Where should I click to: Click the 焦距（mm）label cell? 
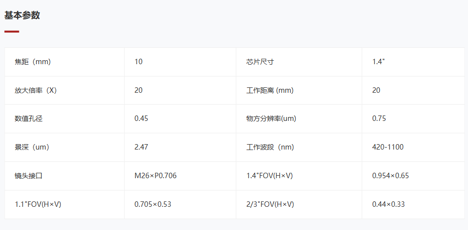click(x=33, y=62)
